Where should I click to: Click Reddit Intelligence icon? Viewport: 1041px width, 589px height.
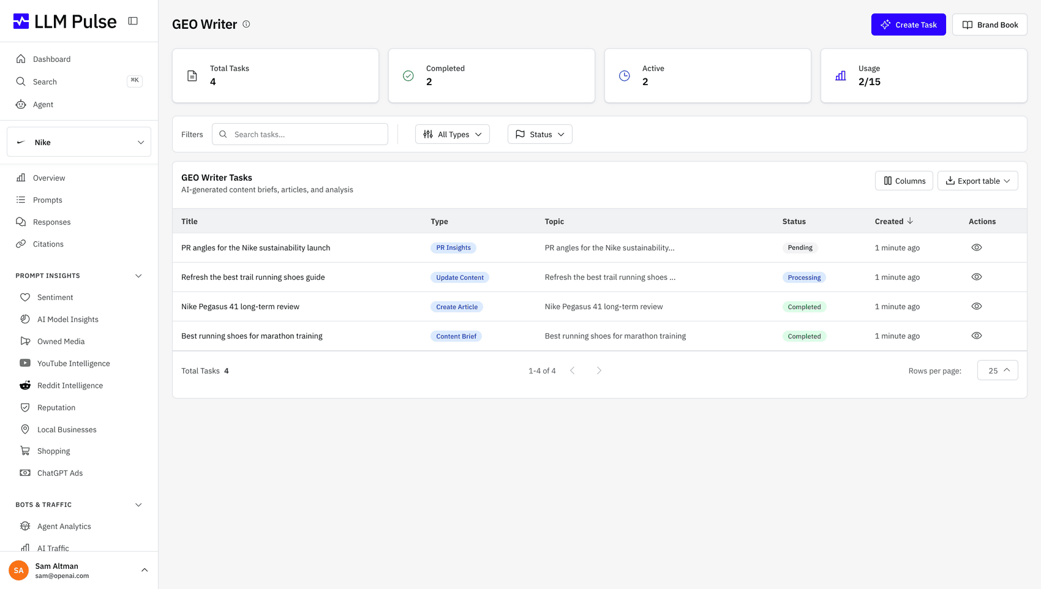(x=25, y=385)
